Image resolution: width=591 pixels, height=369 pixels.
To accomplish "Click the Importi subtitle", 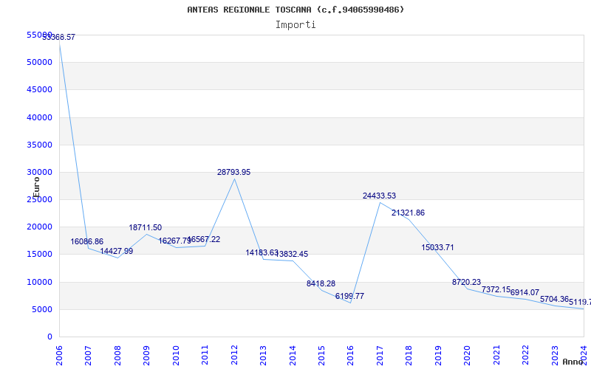I will [x=295, y=25].
